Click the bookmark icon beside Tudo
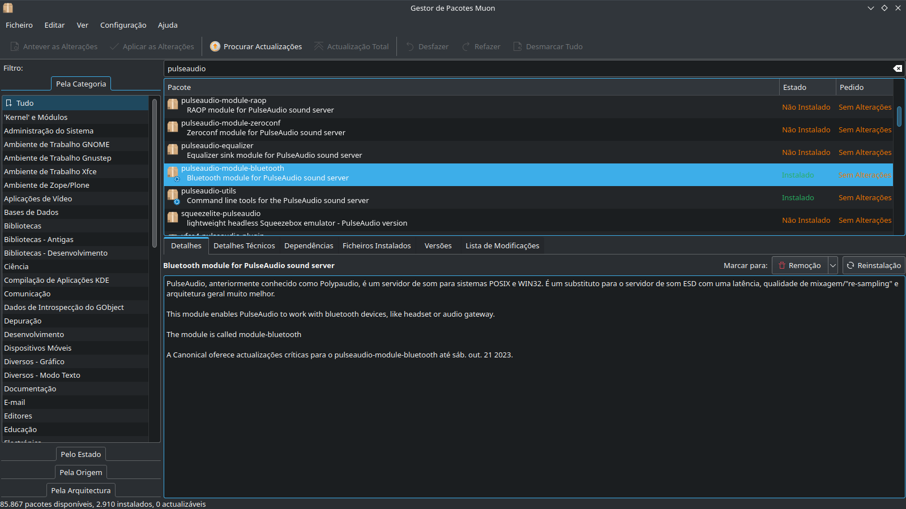906x509 pixels. 9,103
